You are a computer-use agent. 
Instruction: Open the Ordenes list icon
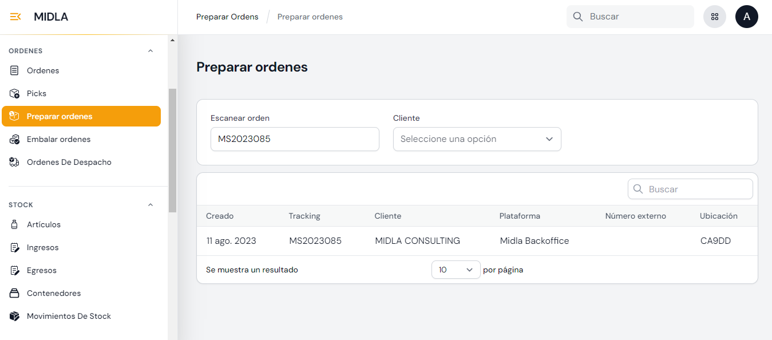point(15,70)
